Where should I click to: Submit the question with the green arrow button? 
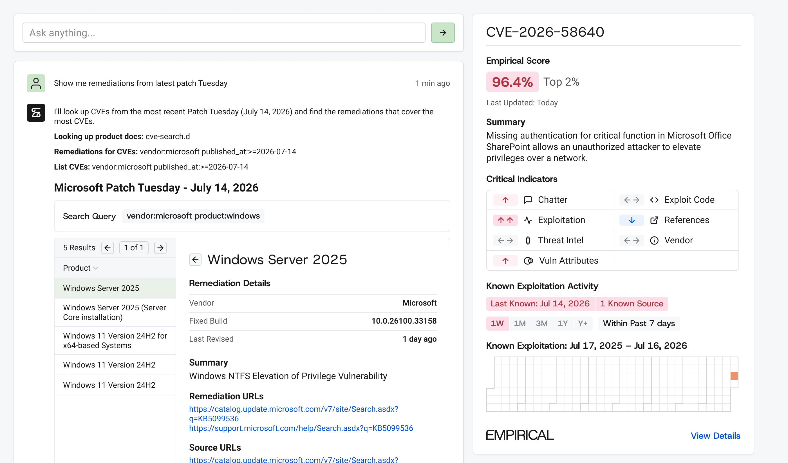coord(442,33)
